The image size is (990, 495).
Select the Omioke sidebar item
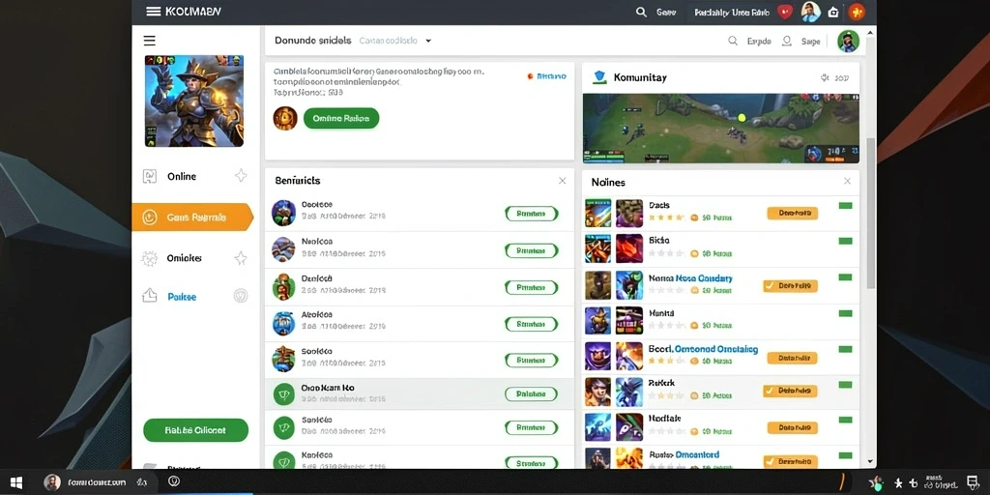[194, 257]
